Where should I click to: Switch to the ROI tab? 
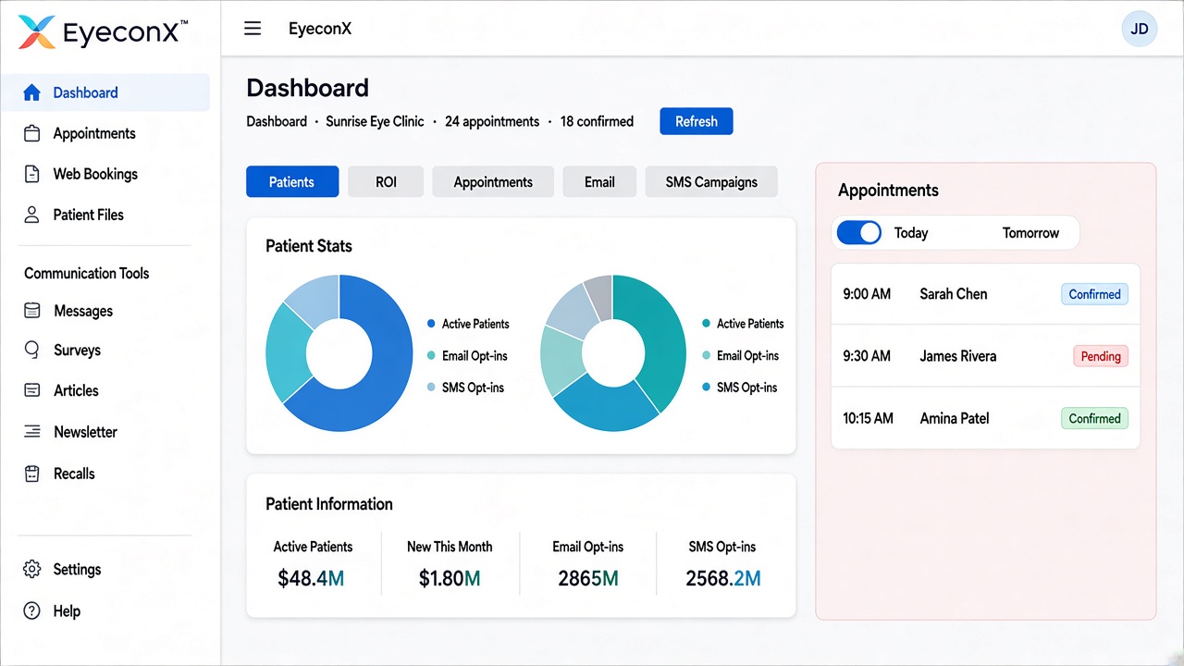click(x=386, y=182)
